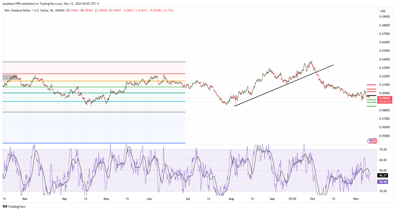
Task: Click the close value C0.59452
Action: 115,10
